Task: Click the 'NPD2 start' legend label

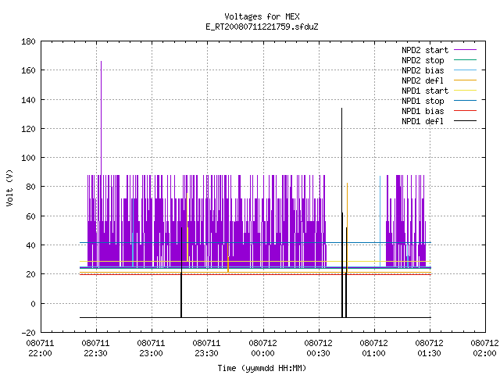Action: [425, 50]
